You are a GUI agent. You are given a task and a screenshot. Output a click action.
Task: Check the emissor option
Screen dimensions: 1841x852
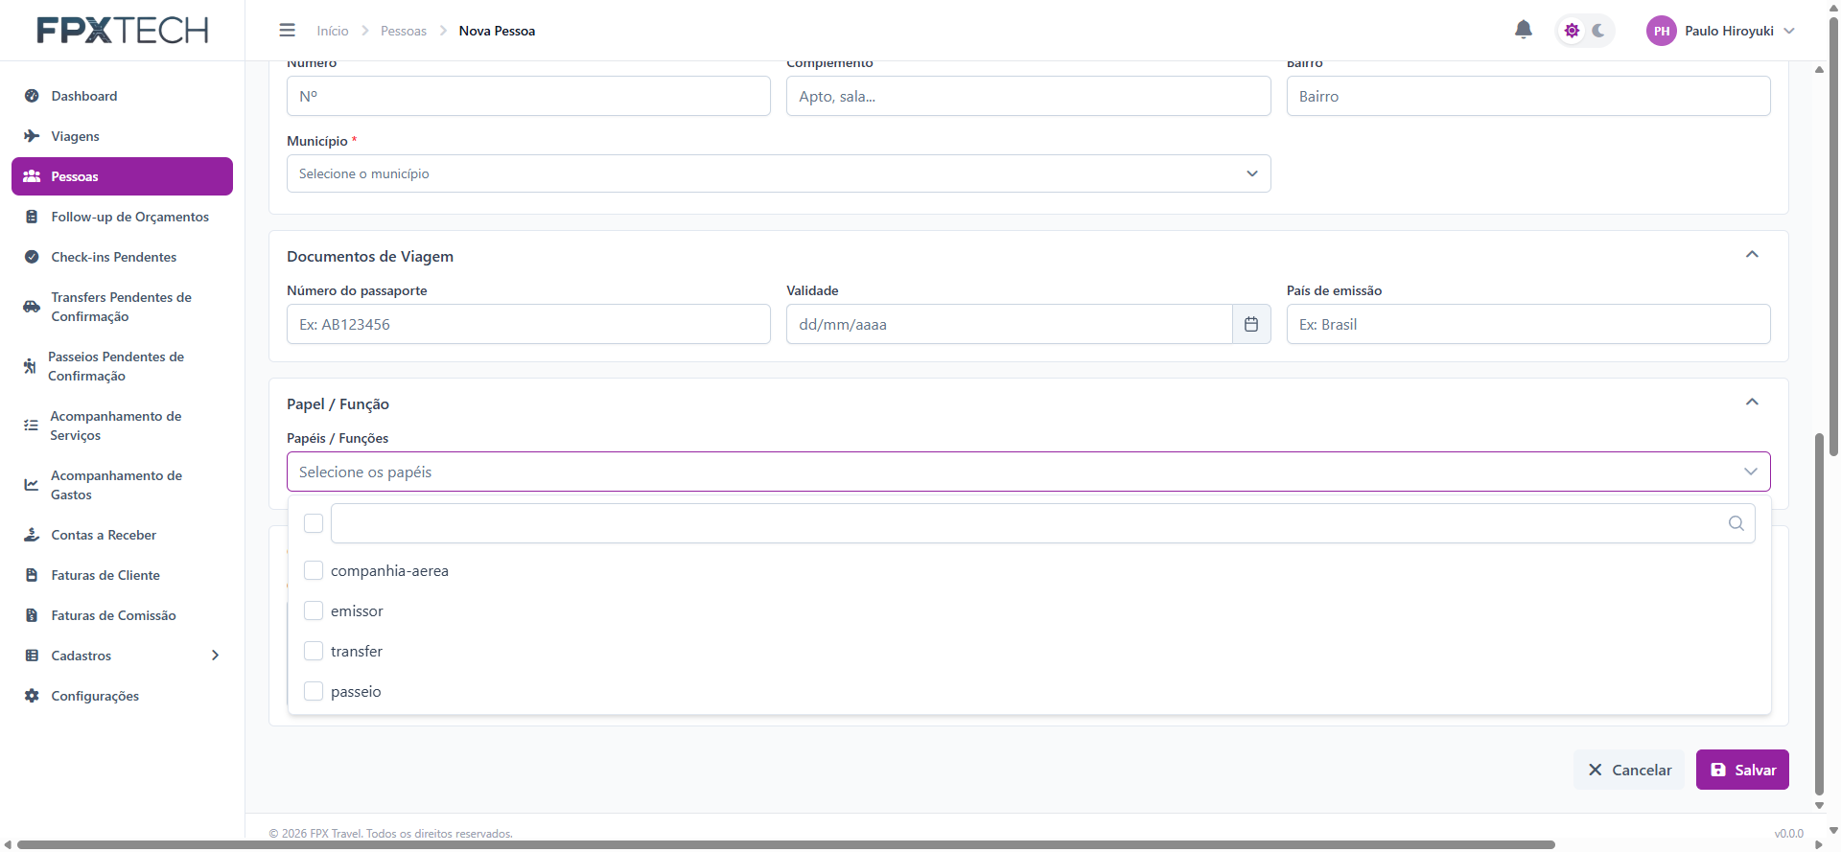pos(314,610)
